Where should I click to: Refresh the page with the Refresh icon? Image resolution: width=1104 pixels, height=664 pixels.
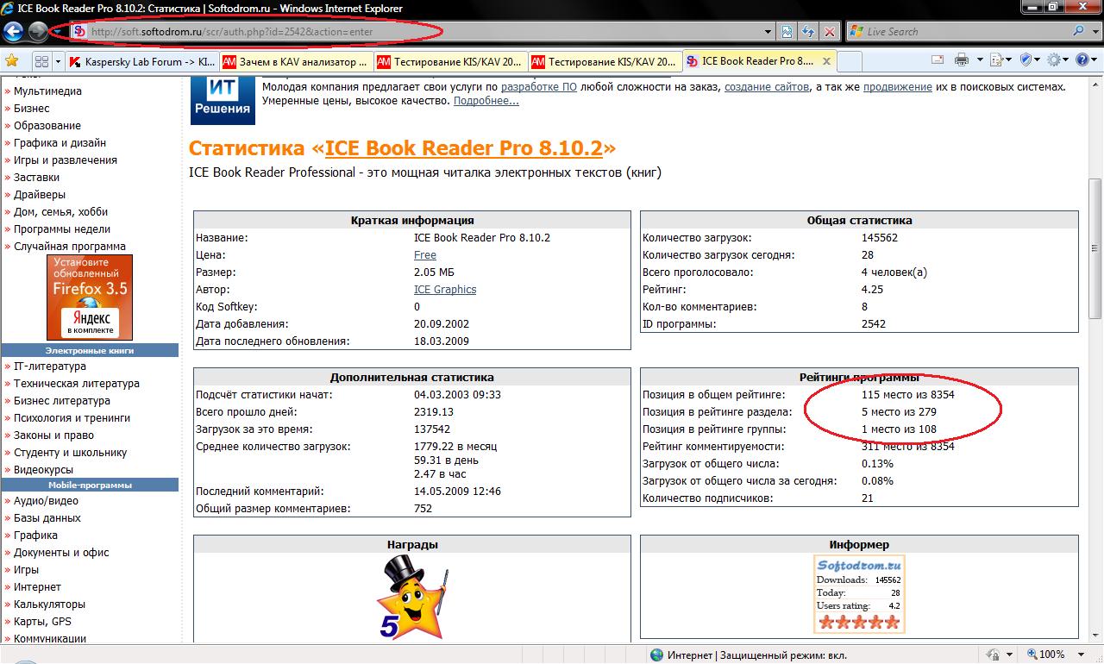click(x=808, y=32)
